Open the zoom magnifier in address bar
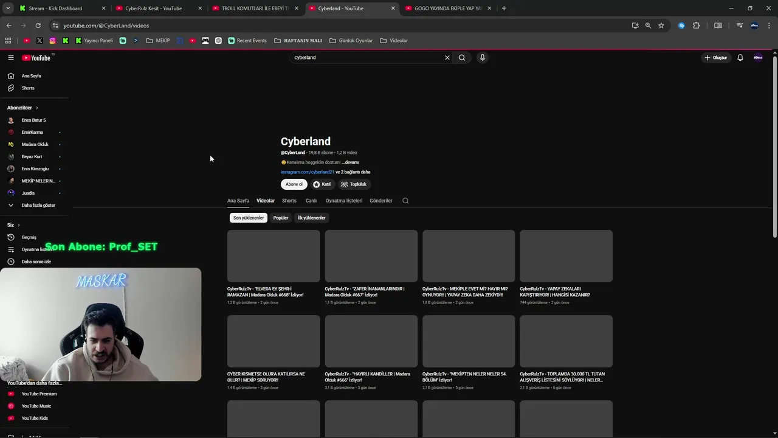 point(648,26)
